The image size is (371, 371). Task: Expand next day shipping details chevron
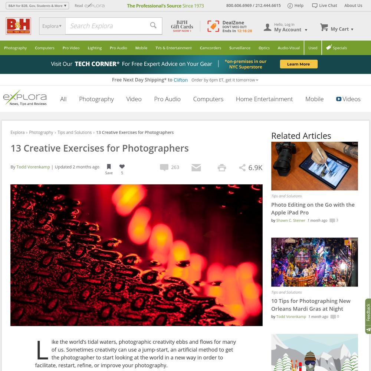point(257,80)
